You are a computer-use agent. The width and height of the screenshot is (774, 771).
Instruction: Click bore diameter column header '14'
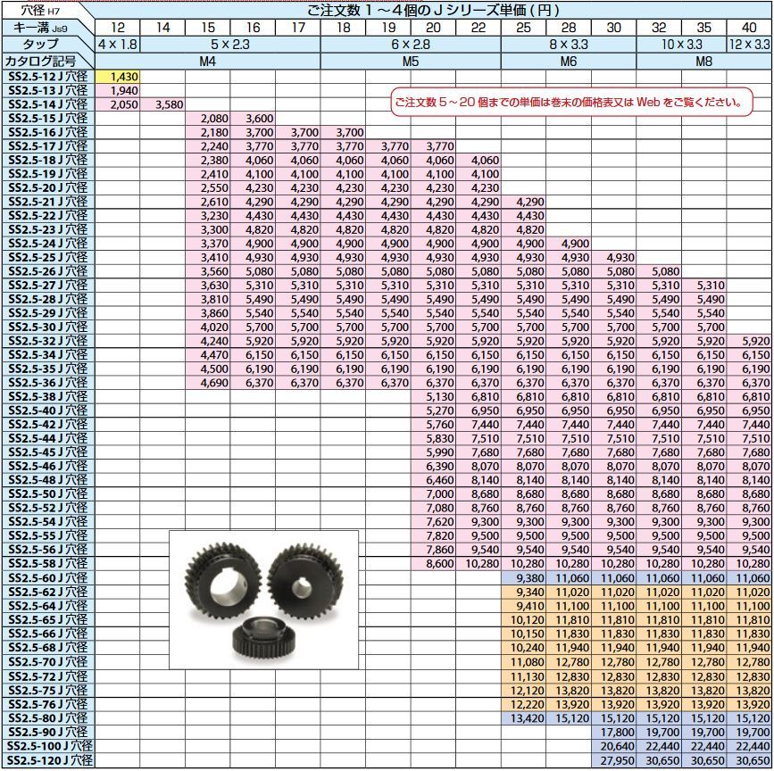click(x=162, y=28)
